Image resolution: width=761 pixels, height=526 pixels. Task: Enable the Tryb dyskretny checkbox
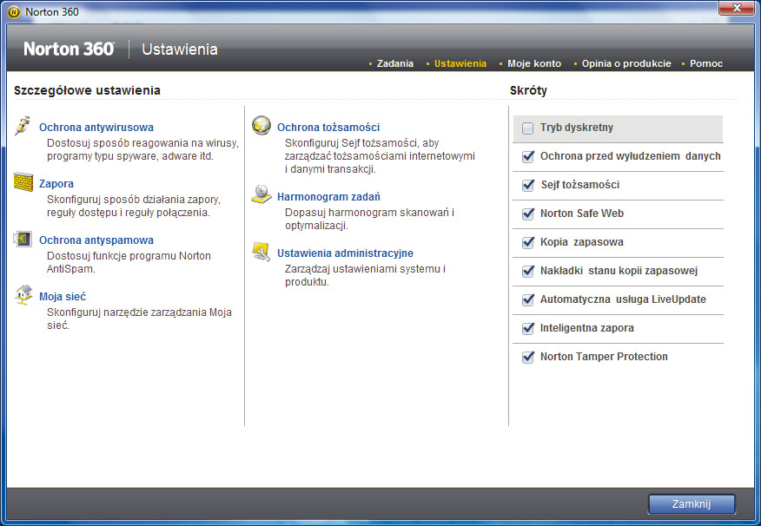point(528,128)
